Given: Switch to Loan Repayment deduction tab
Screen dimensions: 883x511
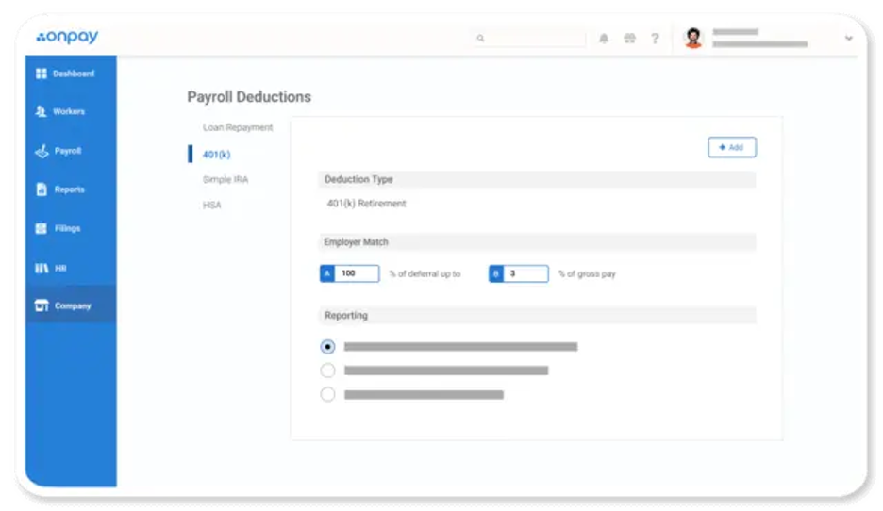Looking at the screenshot, I should [x=238, y=128].
